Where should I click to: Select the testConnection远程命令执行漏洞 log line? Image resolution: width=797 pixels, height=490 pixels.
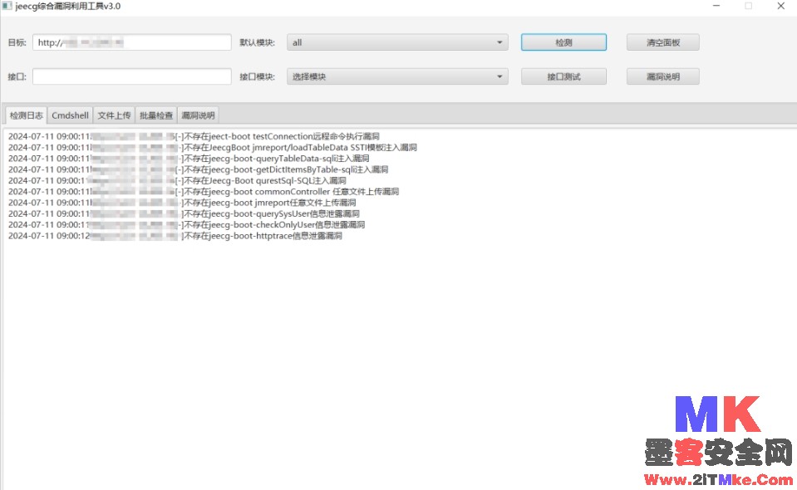tap(194, 136)
